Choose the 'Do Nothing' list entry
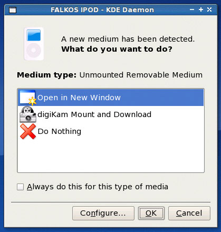221x232 pixels. [x=111, y=131]
